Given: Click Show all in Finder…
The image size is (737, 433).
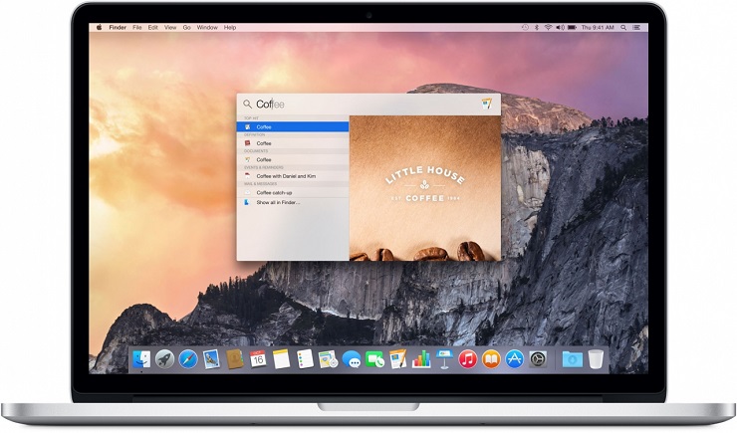Looking at the screenshot, I should (293, 202).
